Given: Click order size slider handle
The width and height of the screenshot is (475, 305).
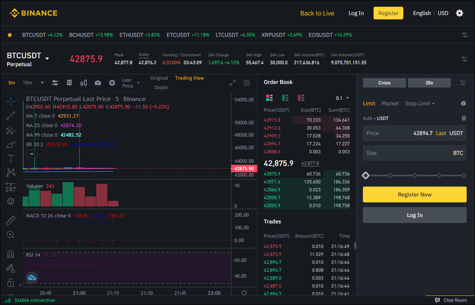Looking at the screenshot, I should pyautogui.click(x=366, y=175).
